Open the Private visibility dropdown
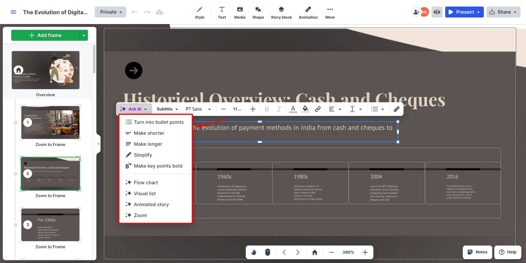This screenshot has width=526, height=263. click(110, 12)
